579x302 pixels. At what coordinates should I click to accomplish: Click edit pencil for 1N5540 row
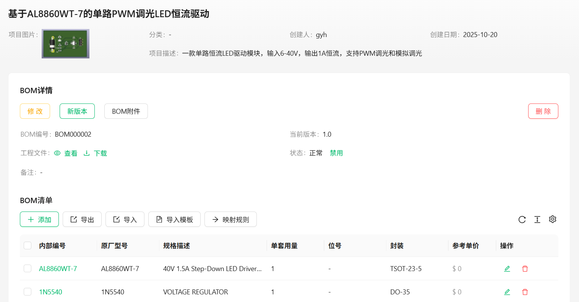tap(507, 292)
